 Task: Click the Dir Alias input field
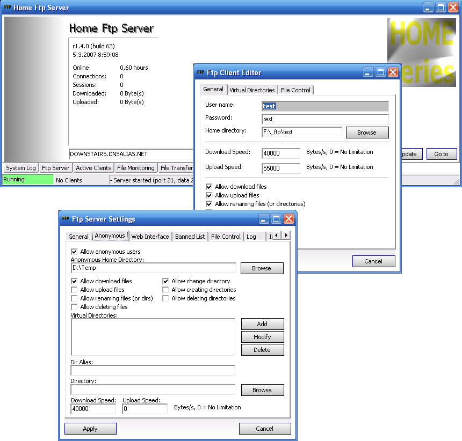point(153,370)
